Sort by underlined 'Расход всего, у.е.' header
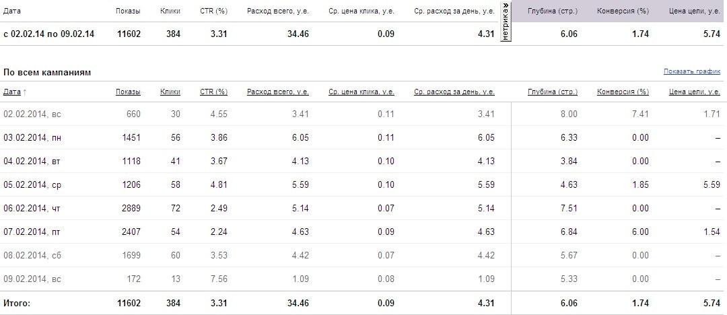Viewport: 727px width, 315px height. [x=278, y=92]
